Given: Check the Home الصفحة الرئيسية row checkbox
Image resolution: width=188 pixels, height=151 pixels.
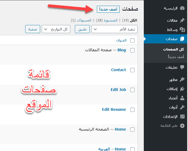Looking at the screenshot, I should (132, 130).
